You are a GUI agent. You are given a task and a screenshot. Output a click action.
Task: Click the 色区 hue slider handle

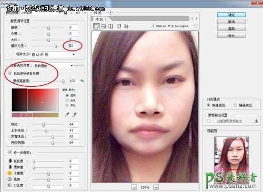[43, 125]
